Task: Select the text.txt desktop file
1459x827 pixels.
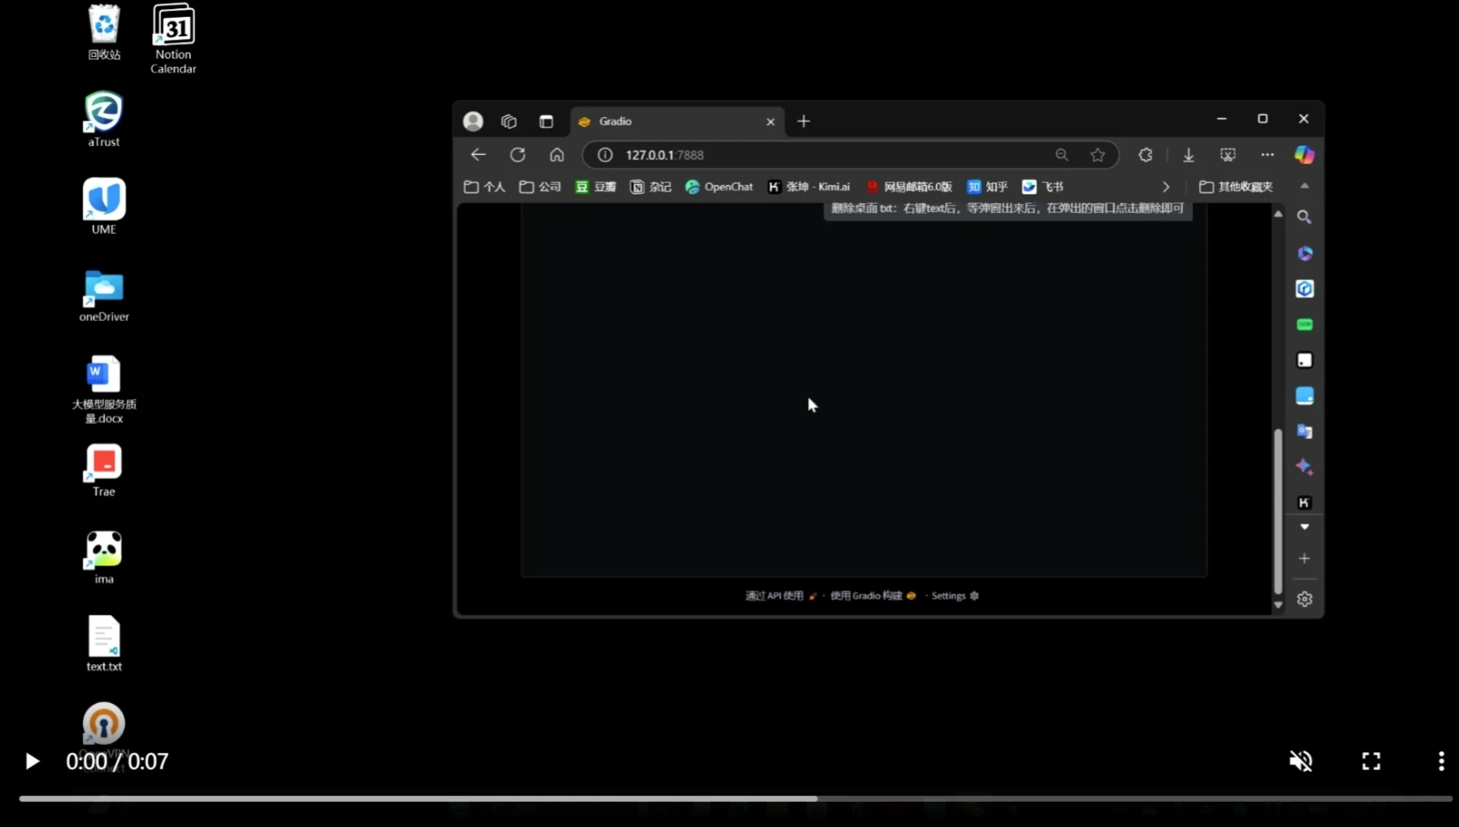Action: (104, 644)
